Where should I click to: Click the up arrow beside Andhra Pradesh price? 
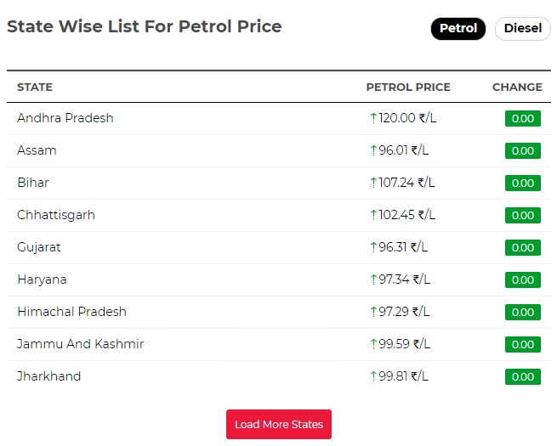click(x=373, y=118)
